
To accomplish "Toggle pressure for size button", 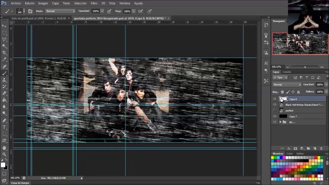I will click(x=150, y=11).
